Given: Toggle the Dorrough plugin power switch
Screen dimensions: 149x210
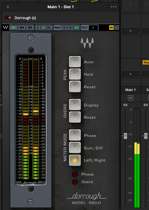Looking at the screenshot, I should click(8, 18).
